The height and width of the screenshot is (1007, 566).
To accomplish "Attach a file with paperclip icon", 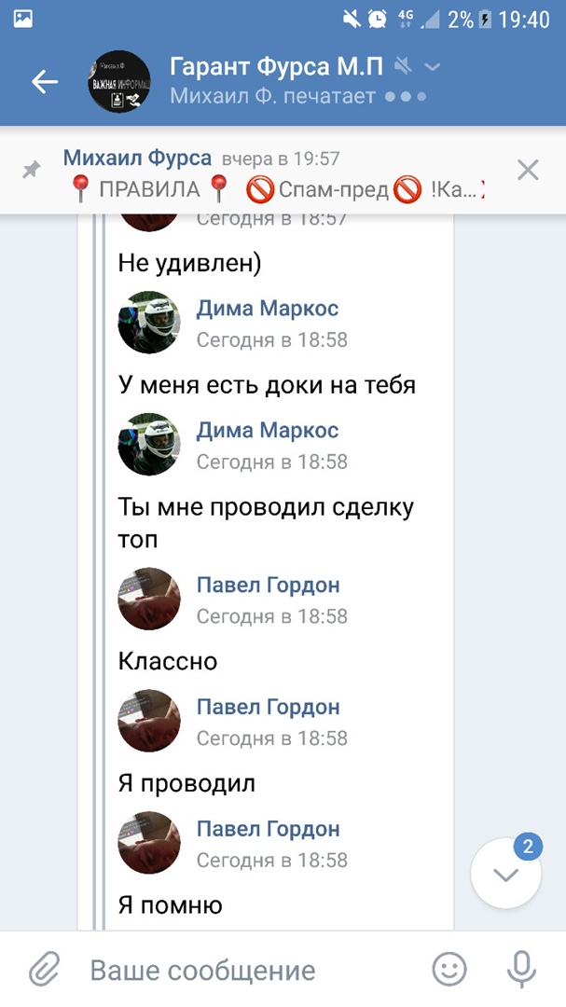I will tap(45, 969).
